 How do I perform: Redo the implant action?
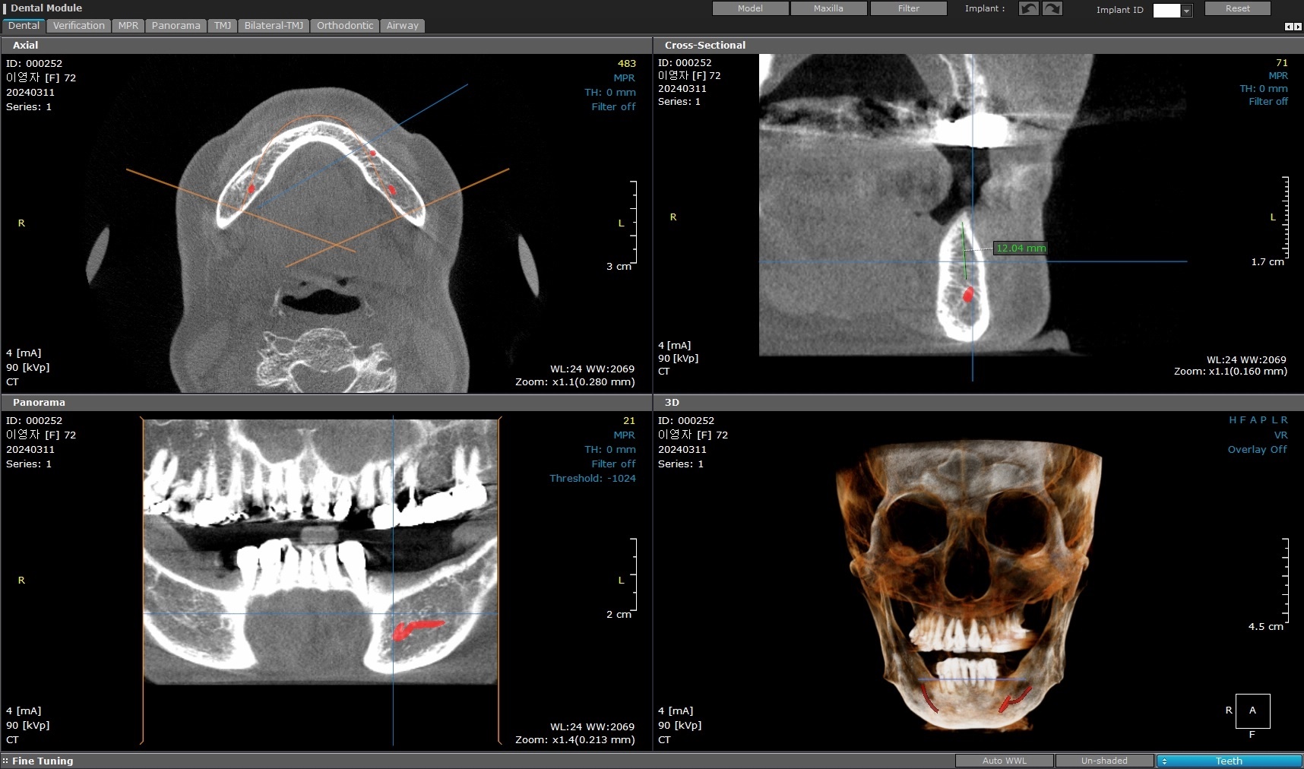click(1052, 9)
